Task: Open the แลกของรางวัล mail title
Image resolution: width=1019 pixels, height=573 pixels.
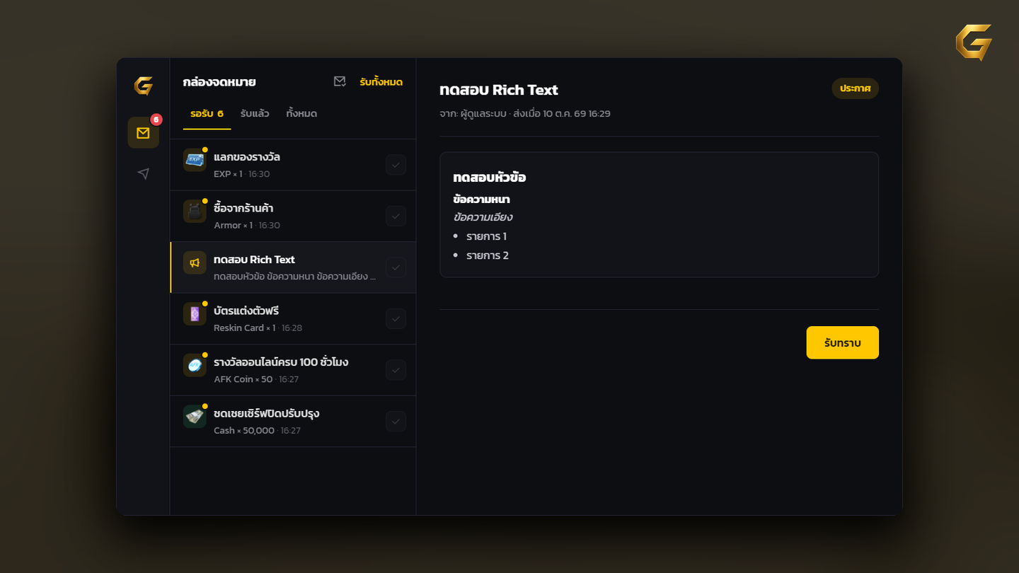Action: pyautogui.click(x=247, y=157)
